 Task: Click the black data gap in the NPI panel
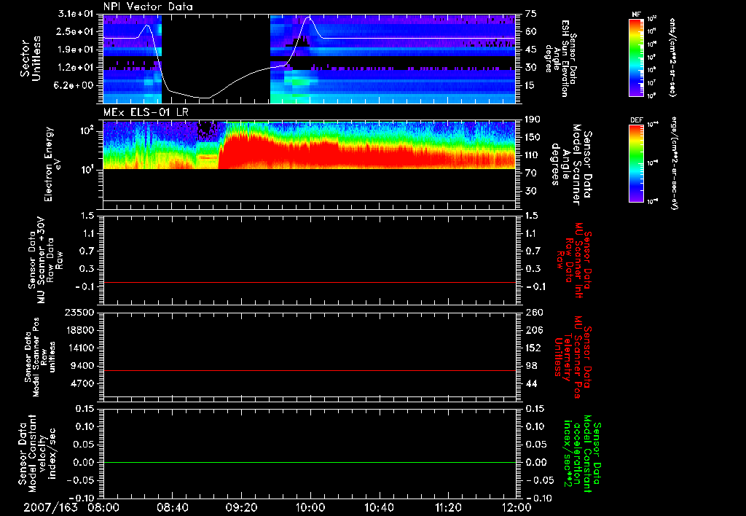click(x=216, y=58)
